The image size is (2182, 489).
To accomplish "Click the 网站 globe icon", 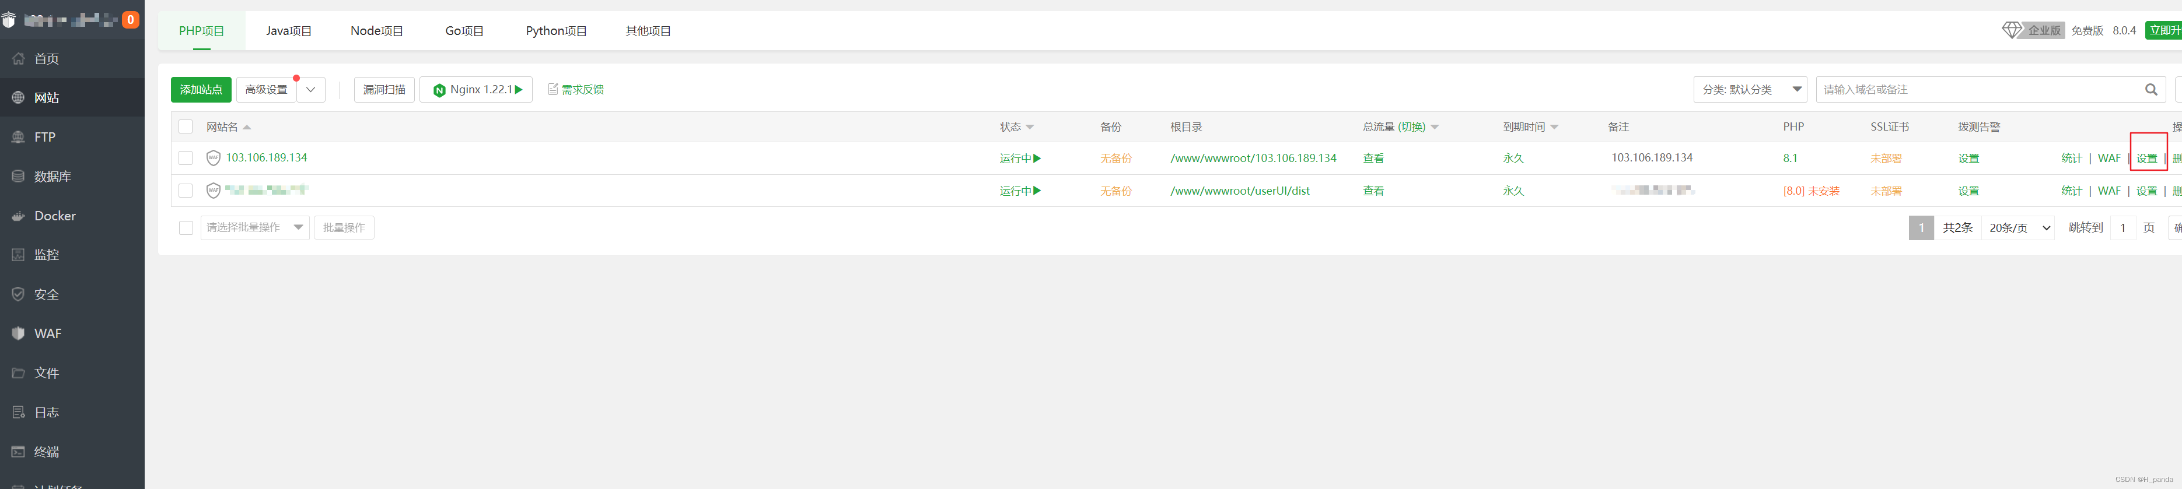I will coord(19,97).
